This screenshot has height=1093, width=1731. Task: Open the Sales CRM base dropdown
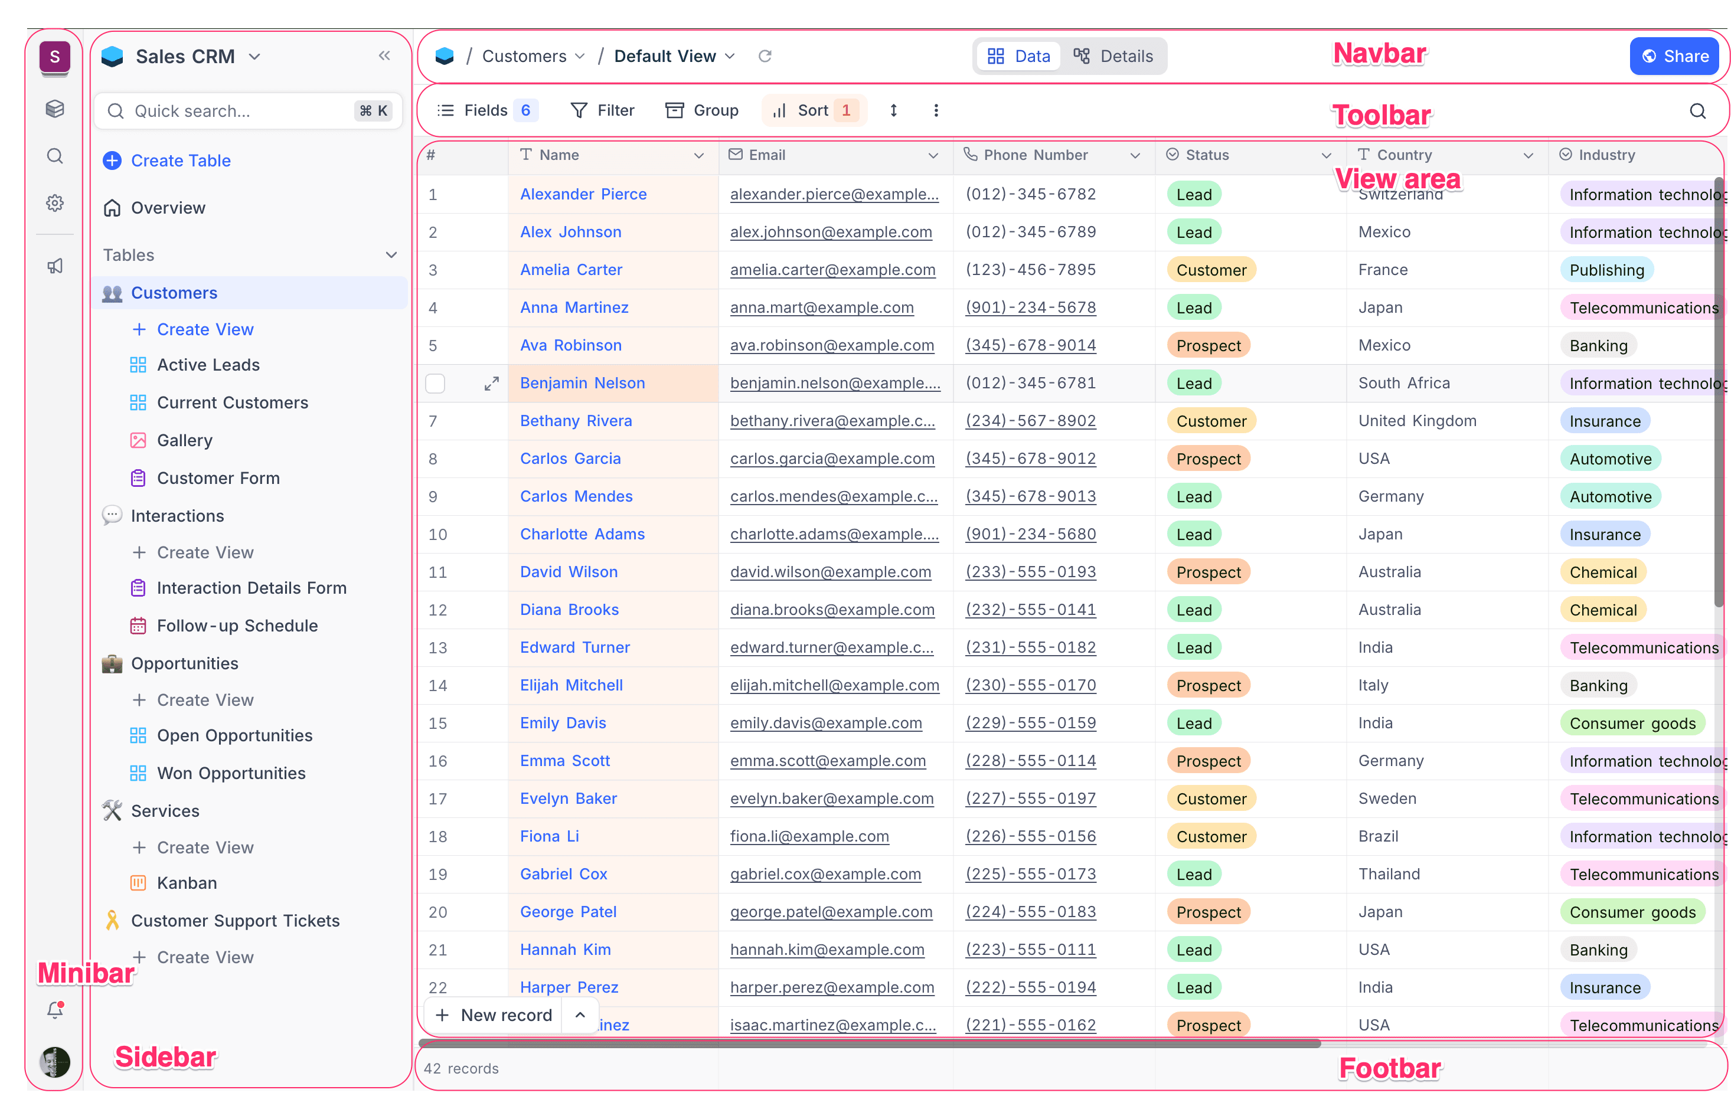[x=254, y=56]
